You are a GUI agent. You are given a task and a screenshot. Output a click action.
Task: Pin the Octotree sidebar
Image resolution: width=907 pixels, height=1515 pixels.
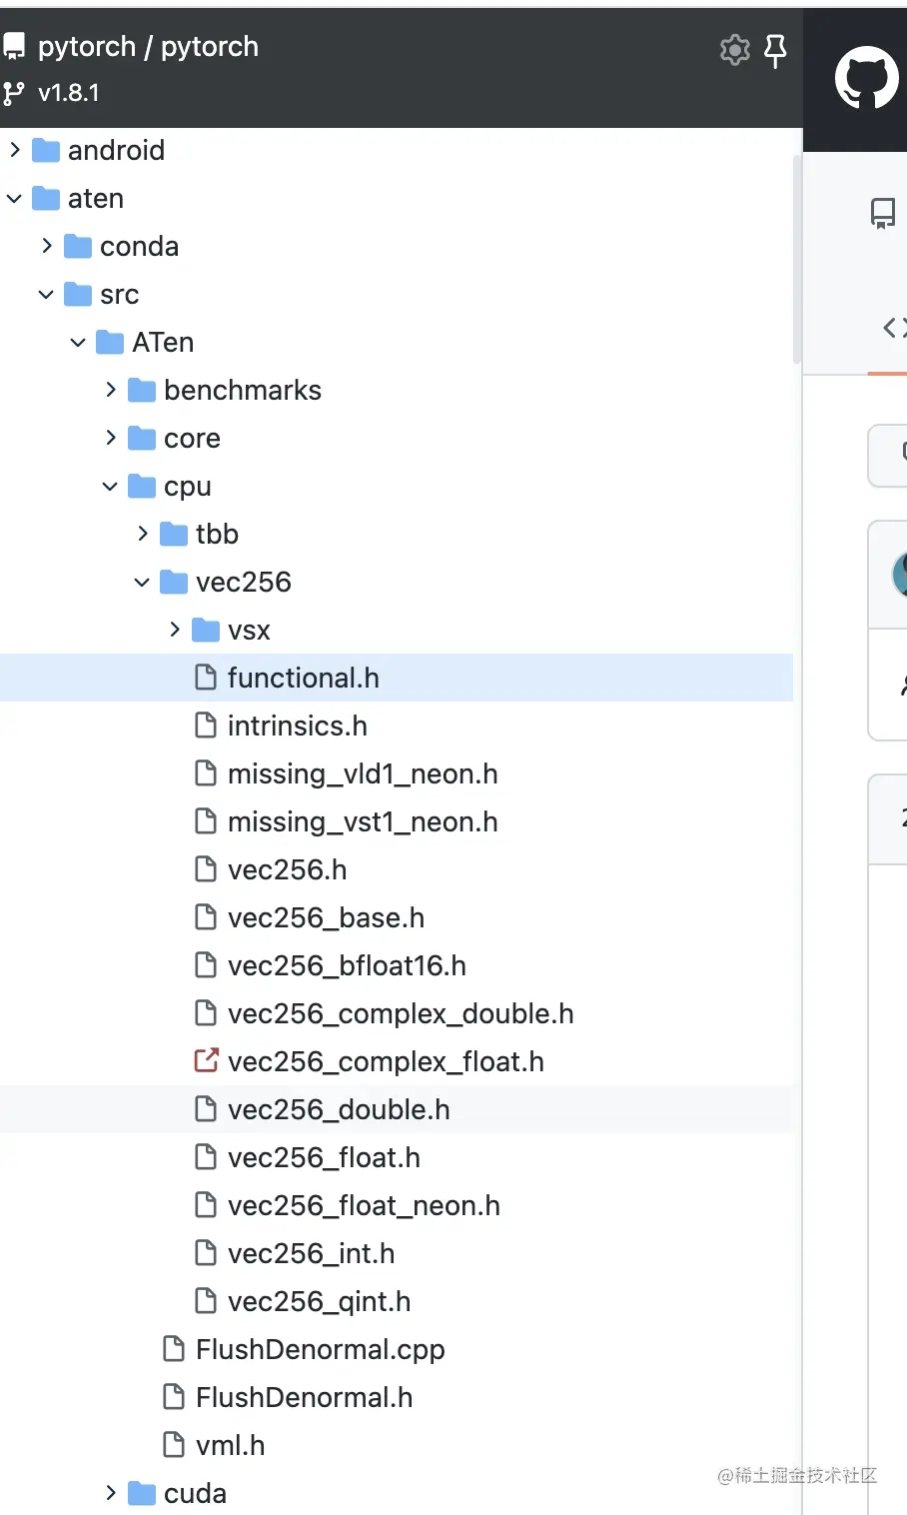tap(776, 51)
